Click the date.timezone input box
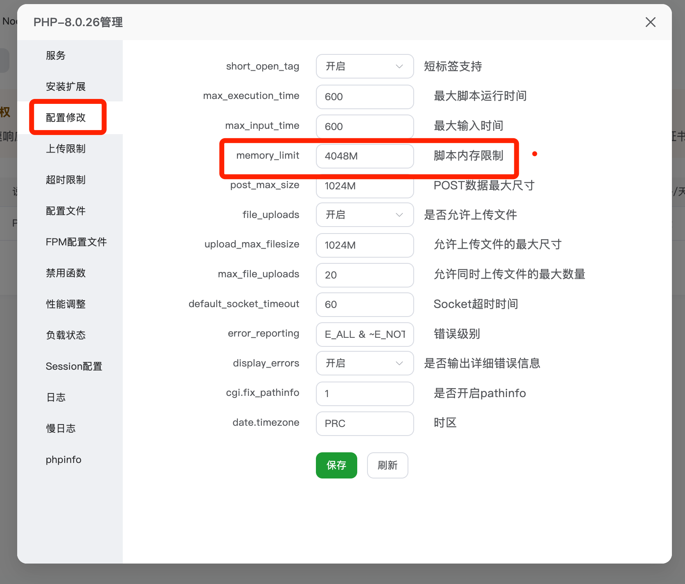Screen dimensions: 685x584 pyautogui.click(x=364, y=423)
